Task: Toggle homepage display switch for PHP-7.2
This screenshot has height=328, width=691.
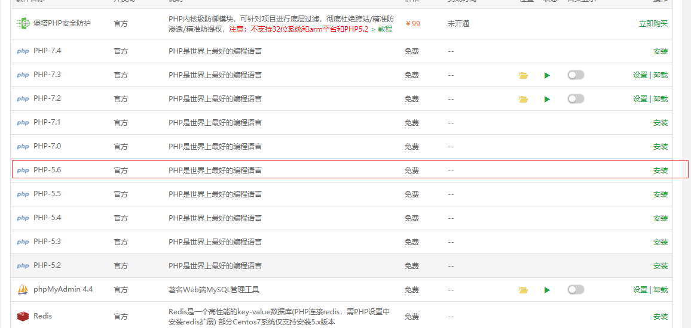Action: (576, 99)
